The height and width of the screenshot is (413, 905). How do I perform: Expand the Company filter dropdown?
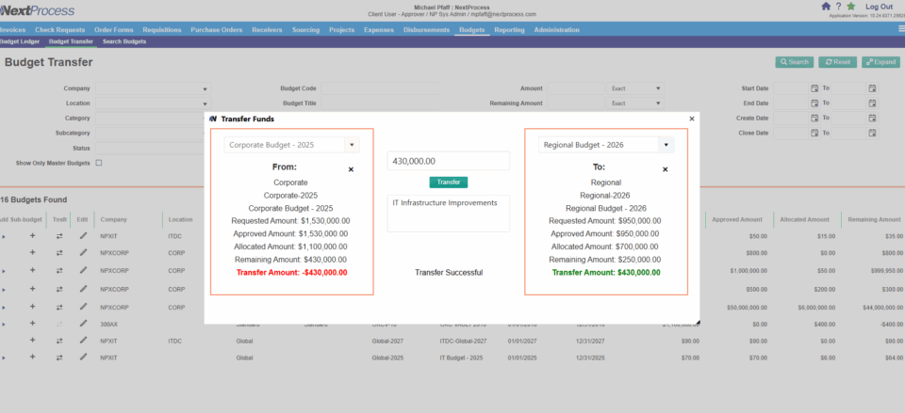click(205, 88)
